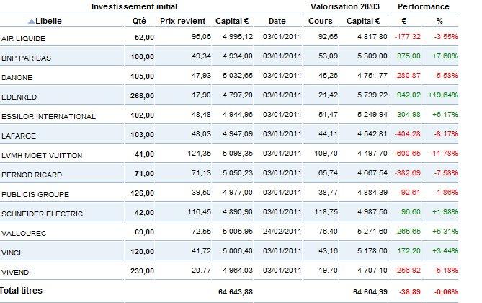Sort by the Cours column header
This screenshot has height=303, width=482.
tap(321, 21)
